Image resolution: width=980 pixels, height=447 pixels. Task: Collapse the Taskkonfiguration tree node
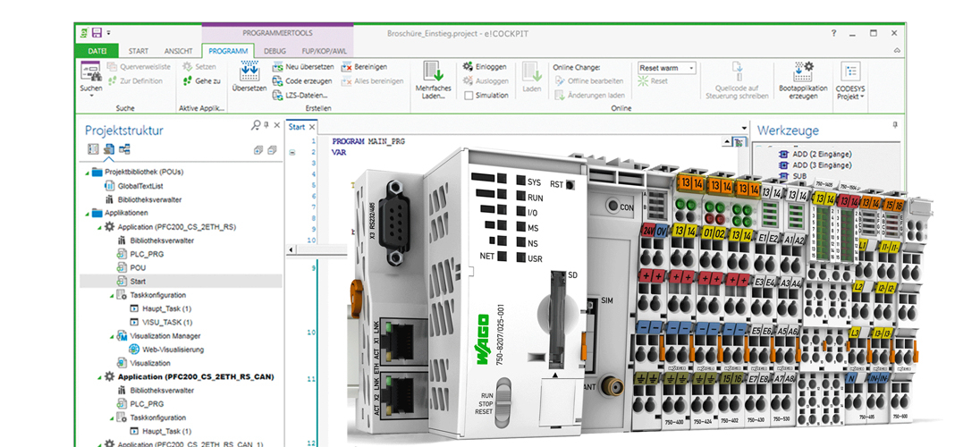(x=110, y=294)
